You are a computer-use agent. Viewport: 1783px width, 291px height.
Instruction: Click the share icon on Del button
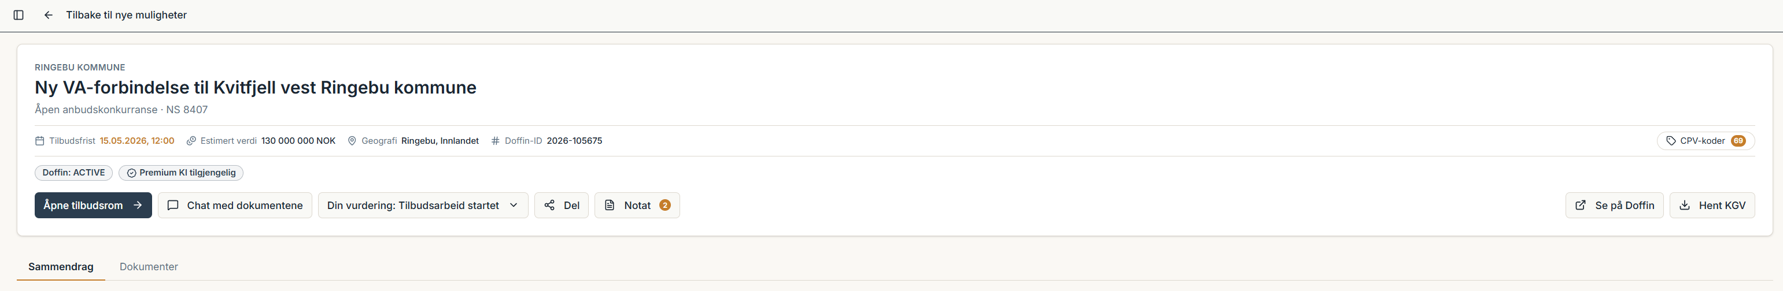[549, 206]
